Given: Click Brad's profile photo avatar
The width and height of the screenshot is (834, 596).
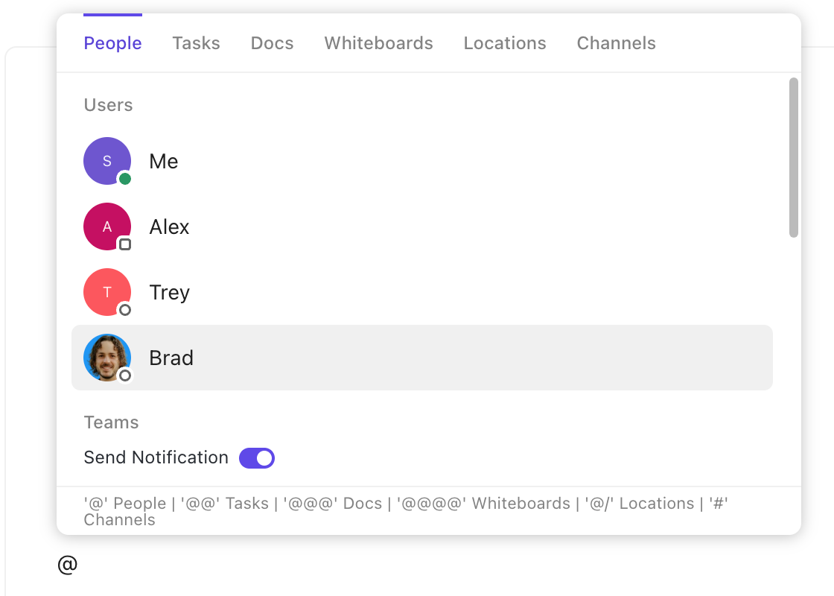Looking at the screenshot, I should click(106, 357).
